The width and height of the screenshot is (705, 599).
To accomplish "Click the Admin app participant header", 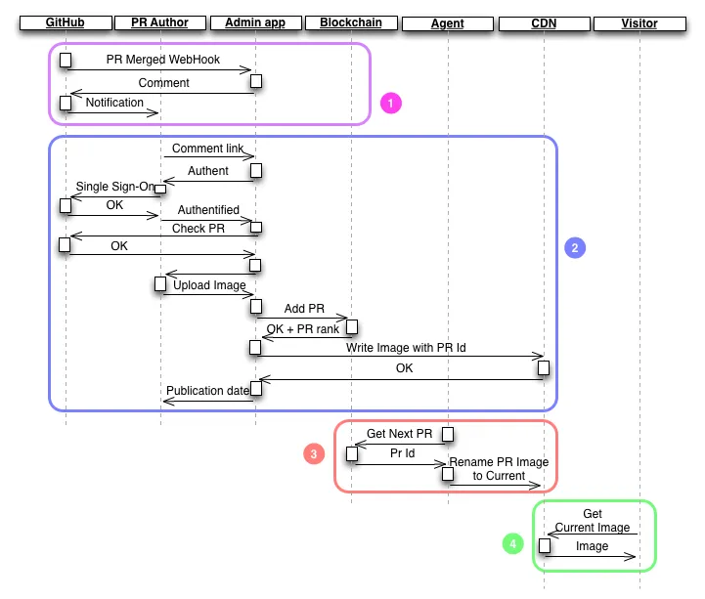I will (x=255, y=22).
